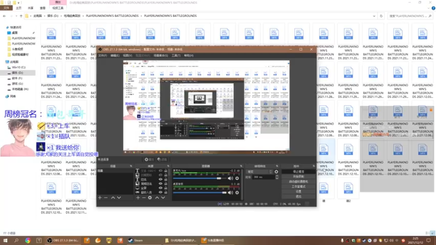The height and width of the screenshot is (245, 436).
Task: Click Explorer refresh icon beside address bar
Action: tap(381, 16)
